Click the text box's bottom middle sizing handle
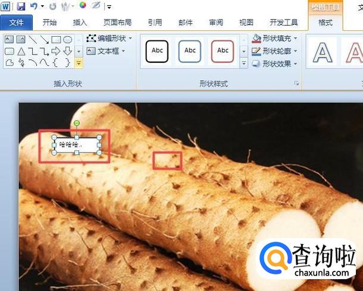 (77, 153)
